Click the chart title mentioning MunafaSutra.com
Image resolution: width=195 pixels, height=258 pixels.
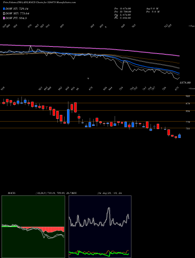click(x=39, y=3)
